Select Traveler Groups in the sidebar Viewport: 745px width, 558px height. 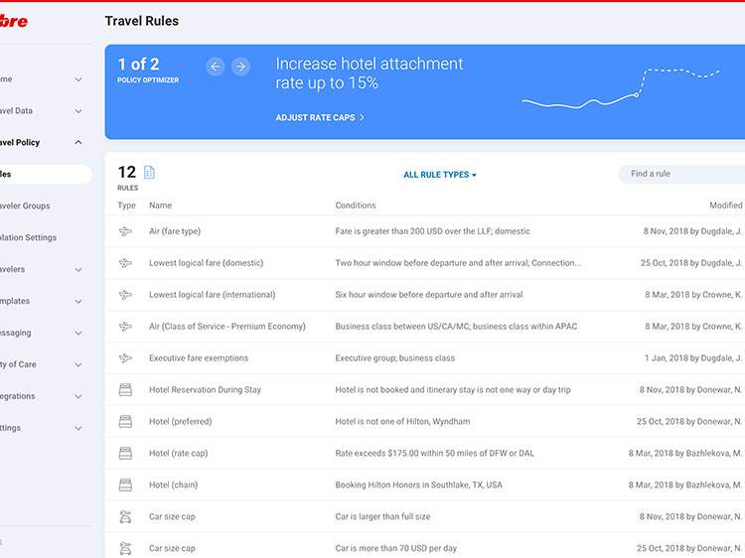point(25,207)
